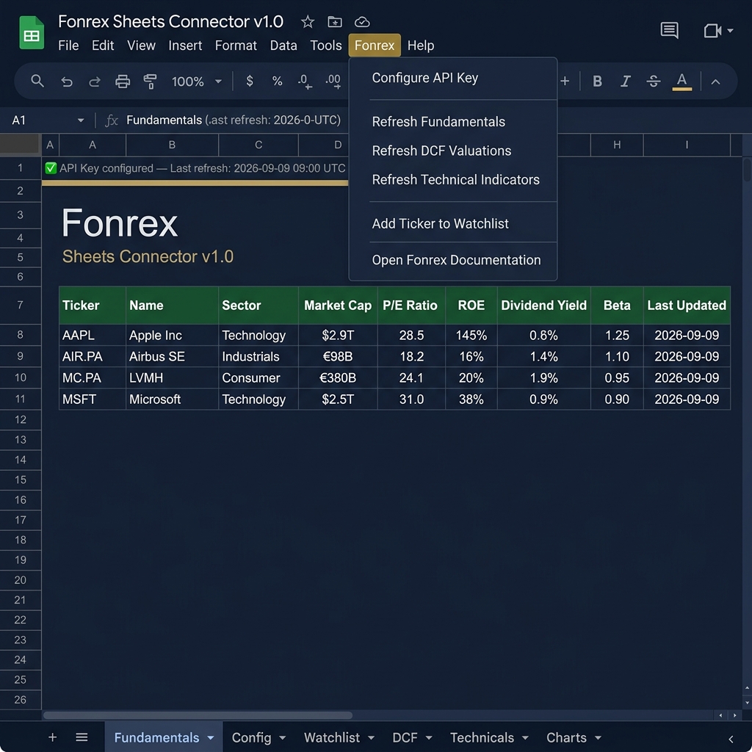Activate the paint format tool
Viewport: 752px width, 752px height.
click(x=150, y=82)
